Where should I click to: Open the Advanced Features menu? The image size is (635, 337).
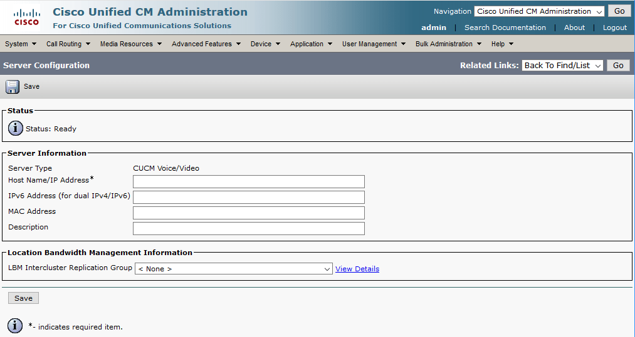(206, 44)
